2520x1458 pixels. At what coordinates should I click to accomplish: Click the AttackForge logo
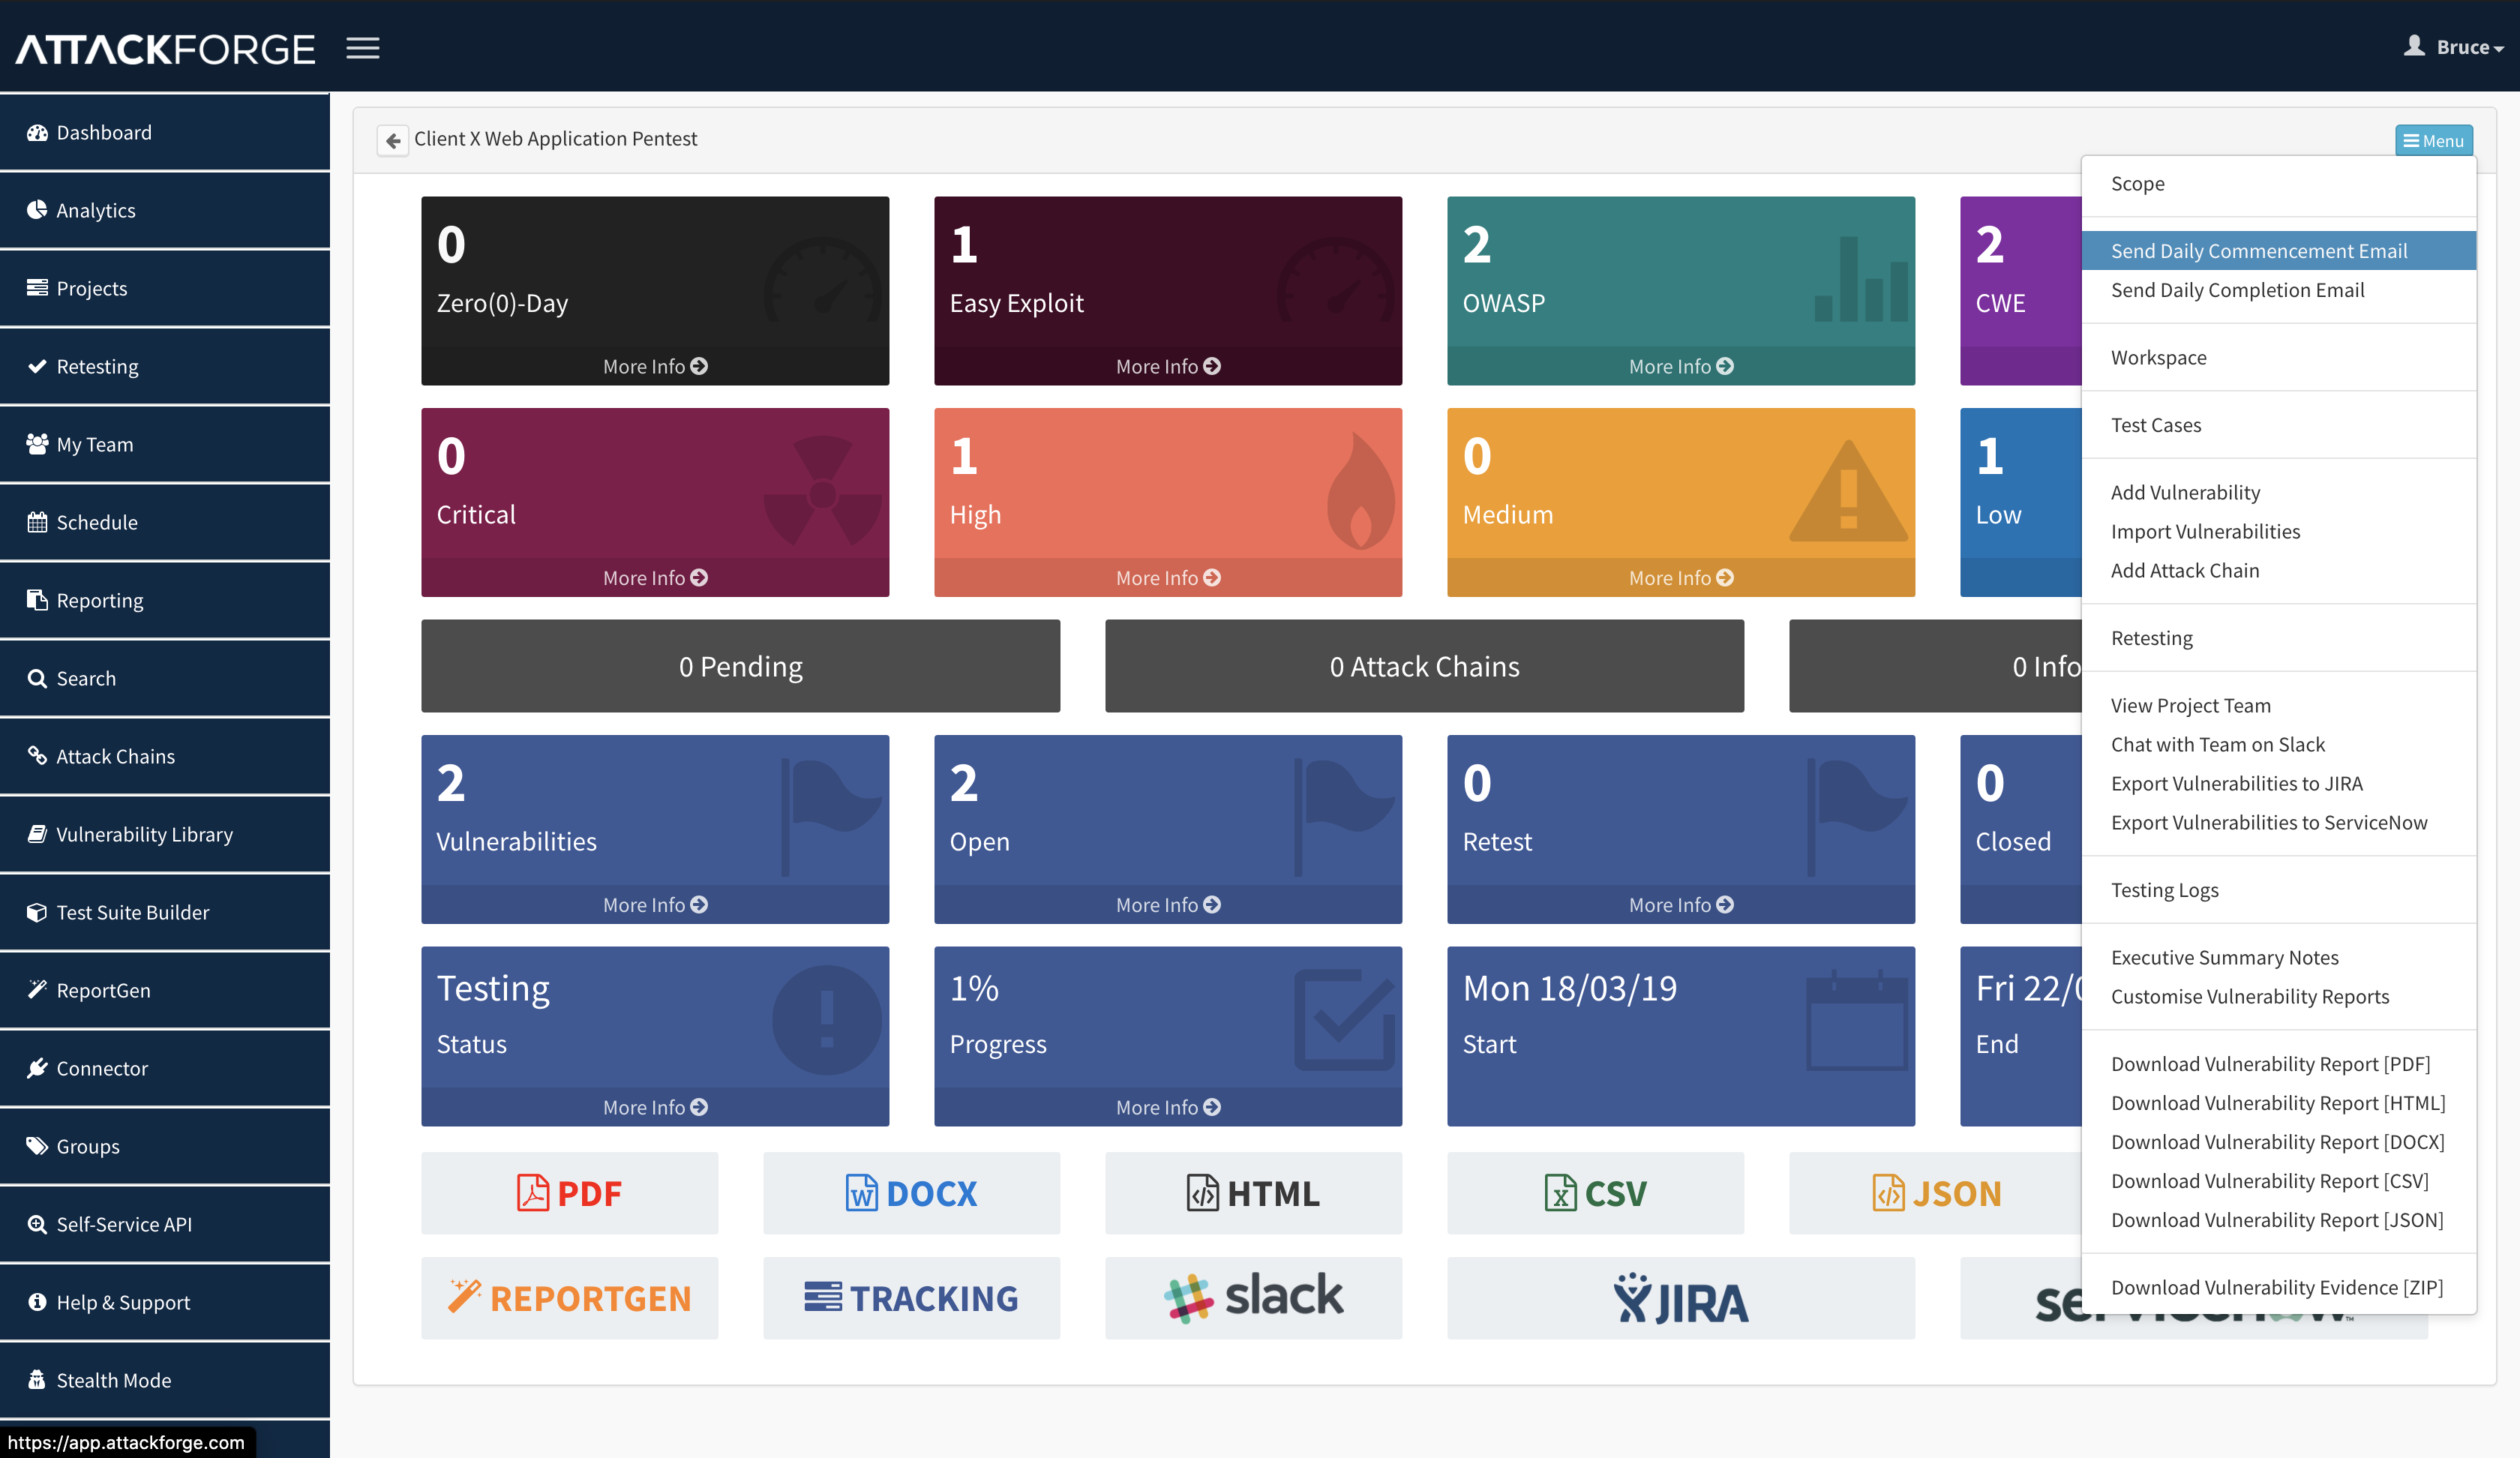click(x=165, y=48)
